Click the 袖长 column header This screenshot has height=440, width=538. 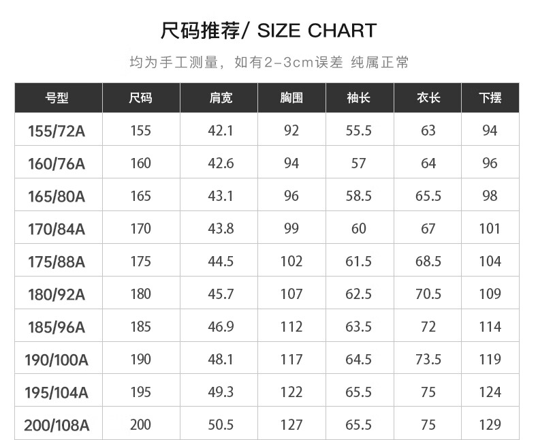pos(359,98)
